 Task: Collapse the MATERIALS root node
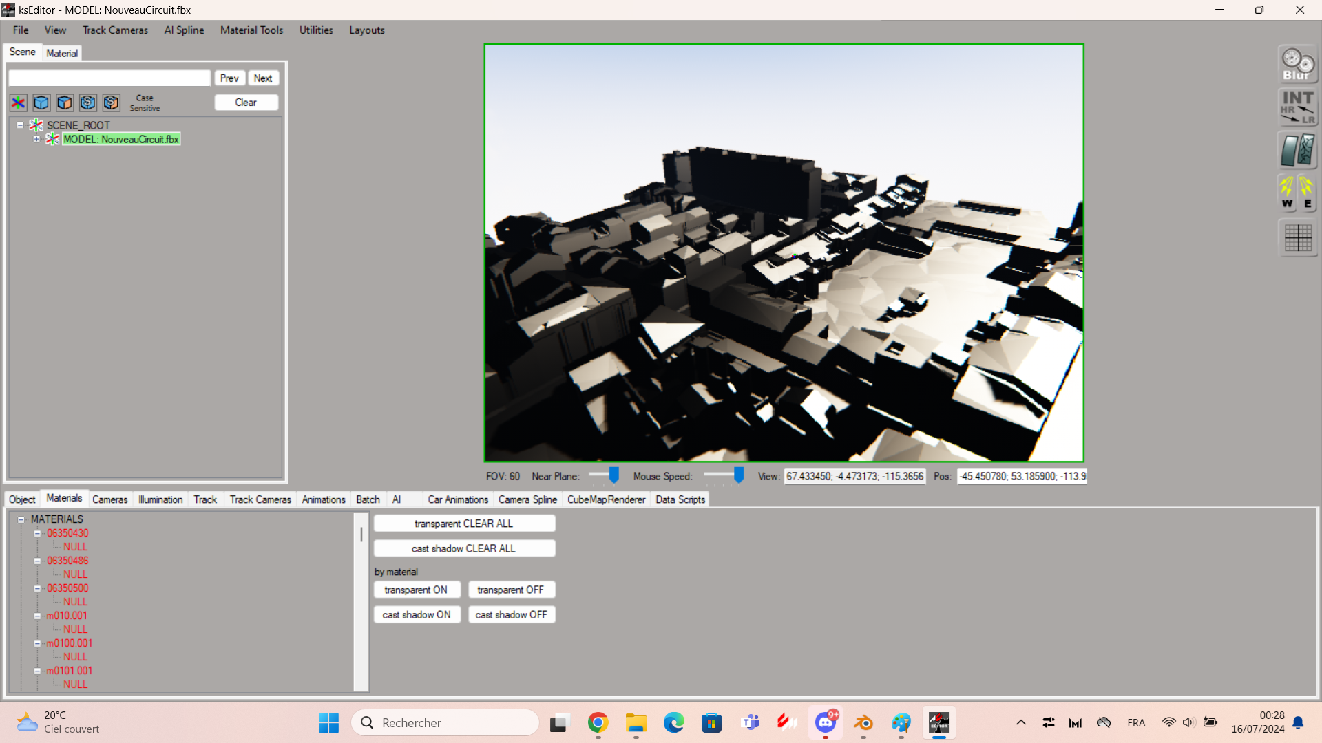click(x=21, y=519)
